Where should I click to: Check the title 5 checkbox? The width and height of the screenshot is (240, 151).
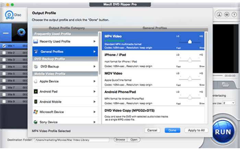[x=4, y=74]
